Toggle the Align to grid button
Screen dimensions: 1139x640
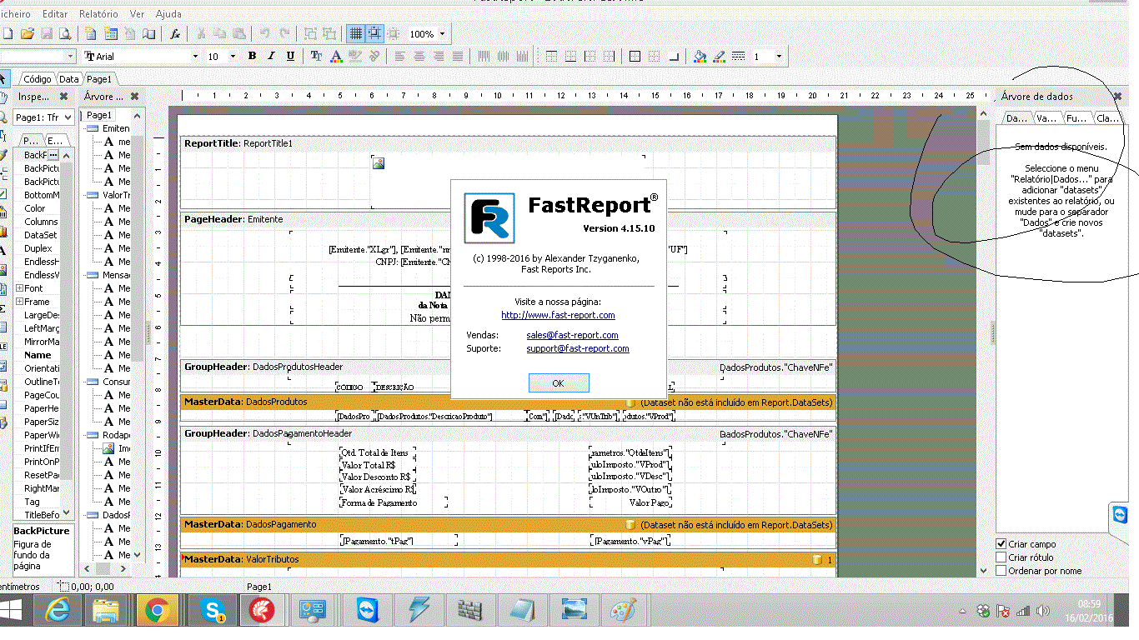(374, 33)
